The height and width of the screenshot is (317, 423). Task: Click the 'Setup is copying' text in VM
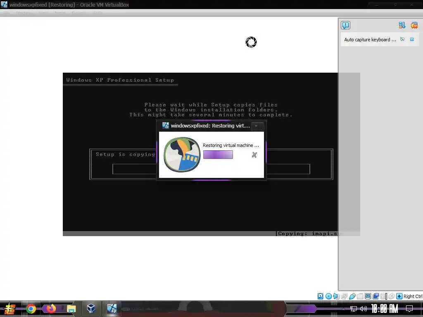(x=126, y=154)
